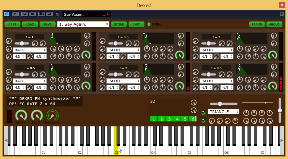Image resolution: width=288 pixels, height=159 pixels.
Task: Click upper knob in the algorithm 32 panel
Action: tap(193, 103)
